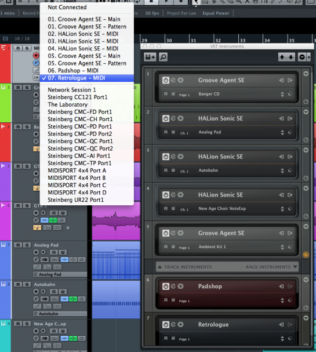
Task: Toggle monitor speaker on Analog Pad track
Action: [x=43, y=252]
